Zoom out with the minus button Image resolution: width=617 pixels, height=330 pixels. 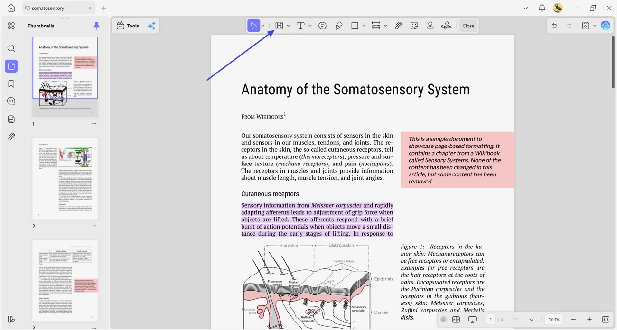[x=574, y=320]
